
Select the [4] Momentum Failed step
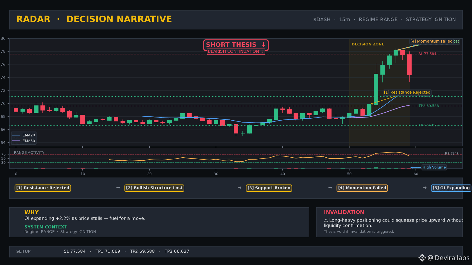pyautogui.click(x=362, y=188)
